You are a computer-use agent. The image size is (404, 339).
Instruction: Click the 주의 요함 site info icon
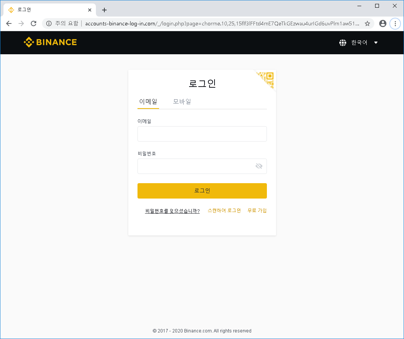click(x=49, y=24)
